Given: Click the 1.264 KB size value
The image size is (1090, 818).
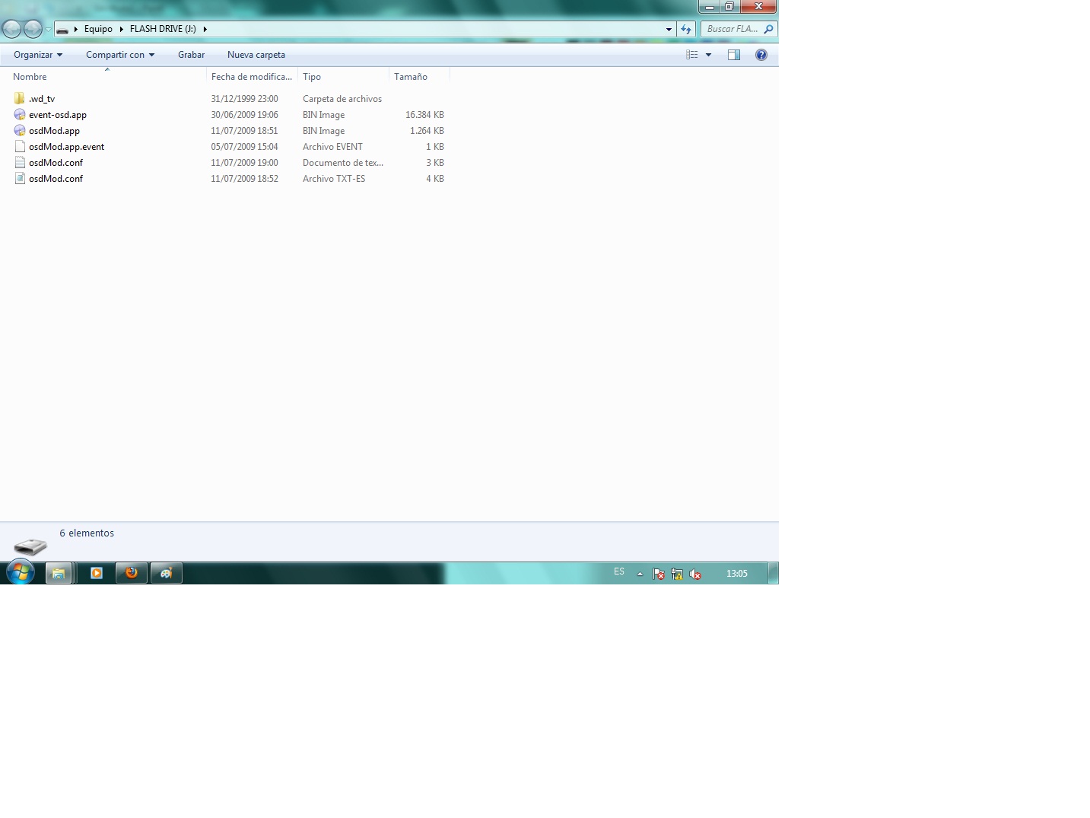Looking at the screenshot, I should [x=427, y=131].
